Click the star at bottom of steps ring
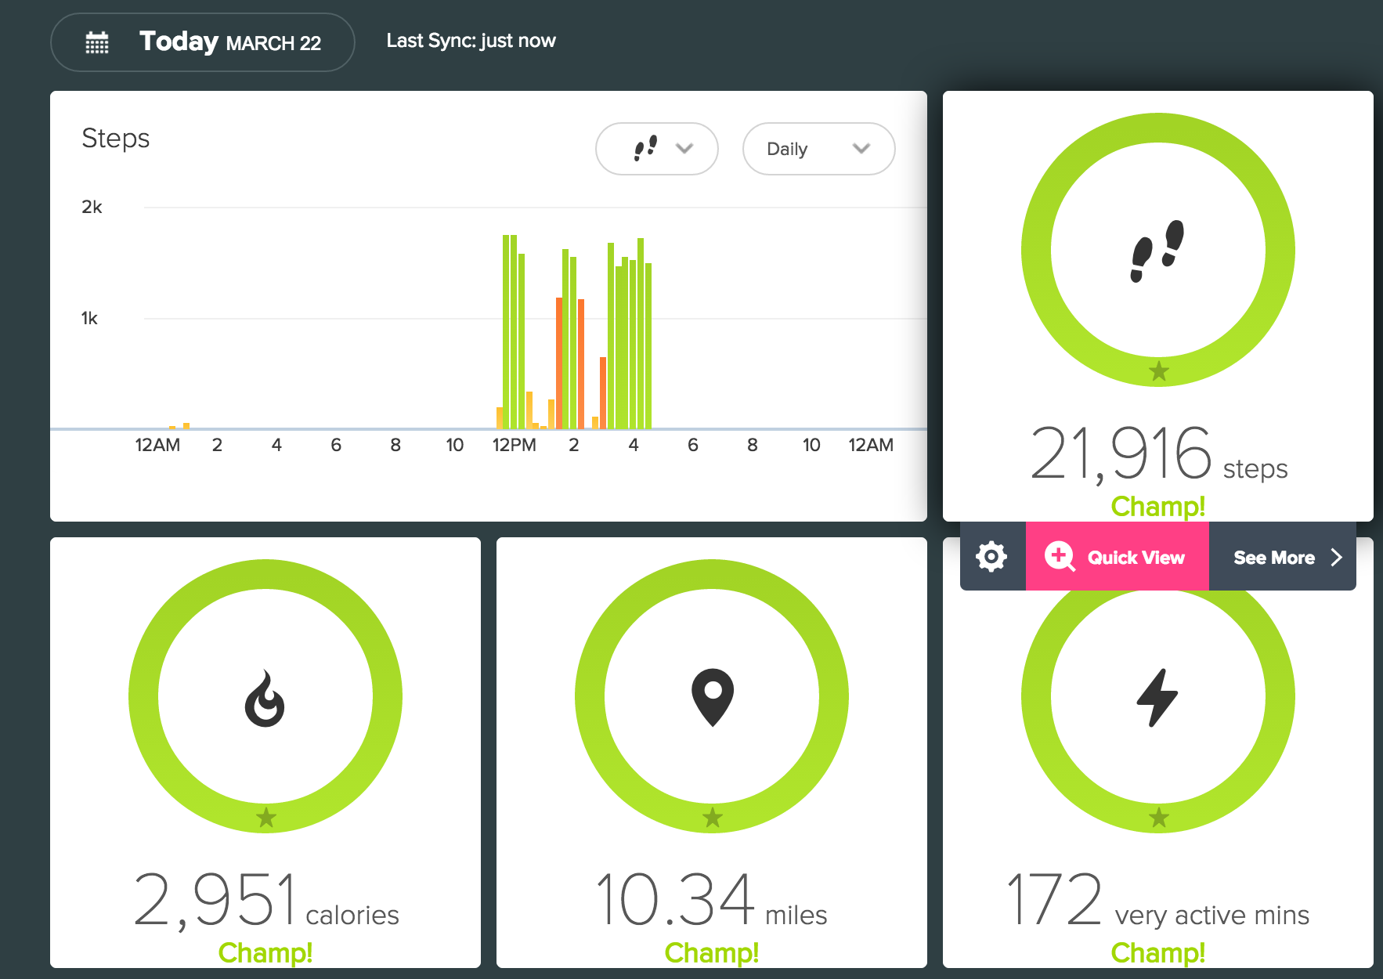Screen dimensions: 1383x979 pyautogui.click(x=1158, y=371)
